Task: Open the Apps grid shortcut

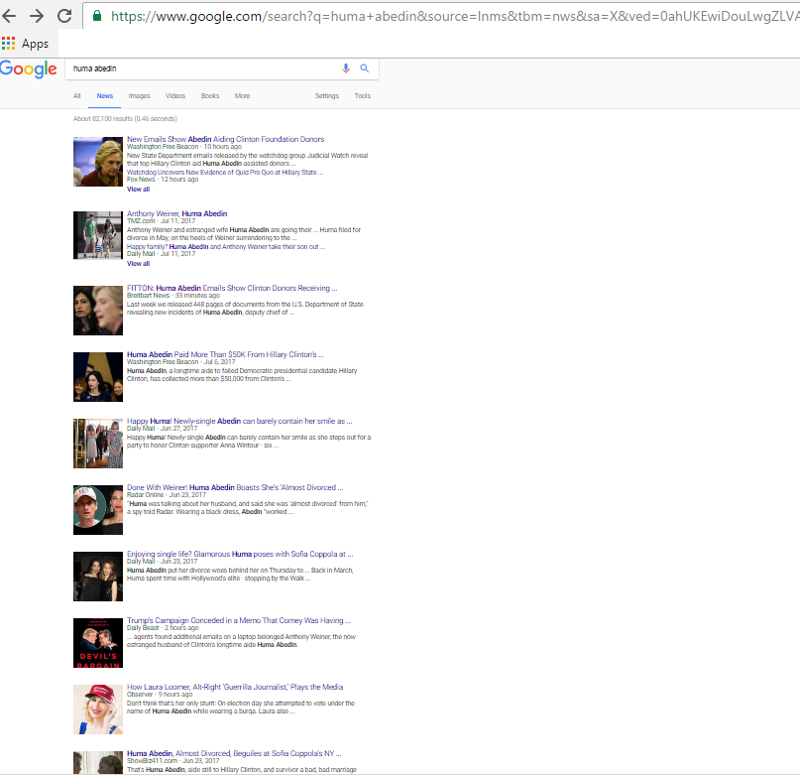Action: 26,44
